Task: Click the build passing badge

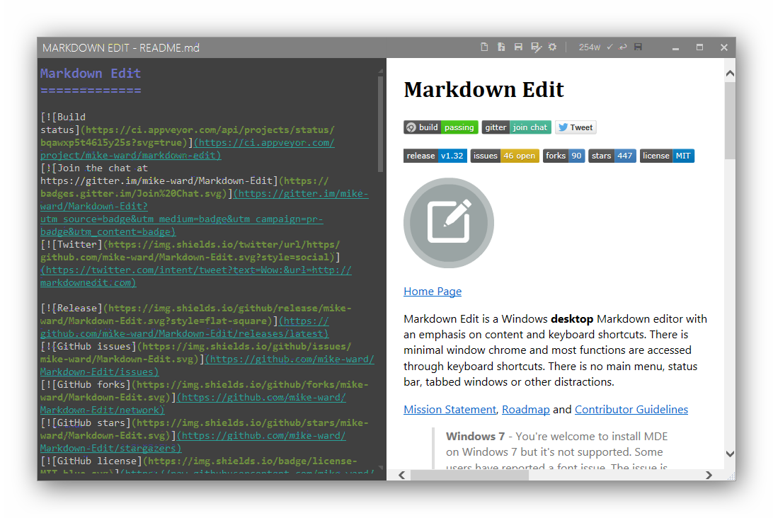Action: pos(441,127)
